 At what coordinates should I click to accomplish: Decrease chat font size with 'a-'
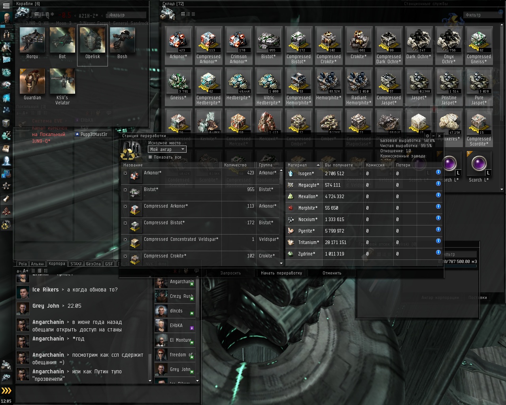click(19, 271)
